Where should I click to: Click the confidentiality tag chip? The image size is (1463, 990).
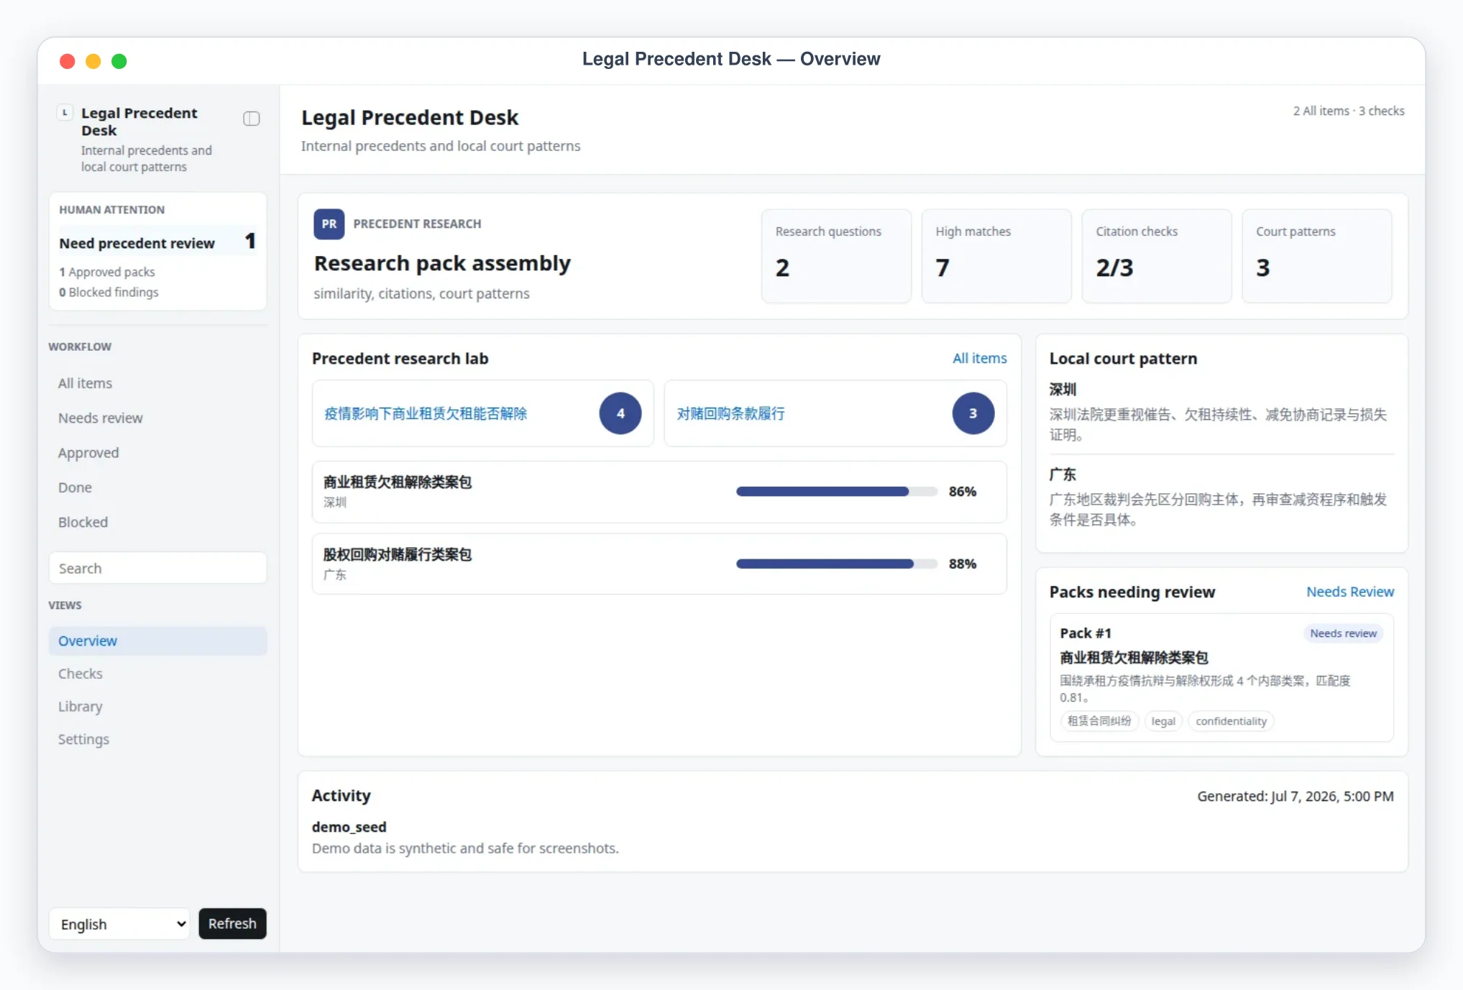click(1231, 721)
